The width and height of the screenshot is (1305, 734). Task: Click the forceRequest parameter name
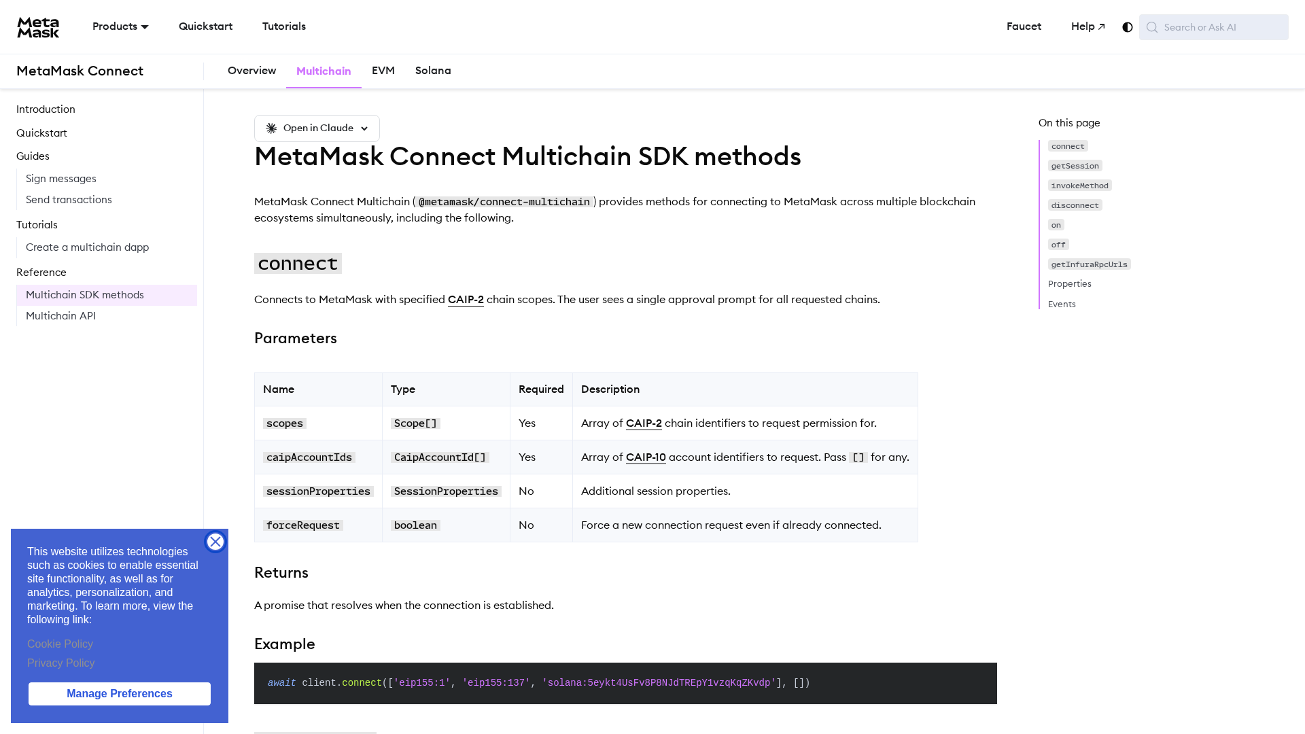click(x=303, y=525)
